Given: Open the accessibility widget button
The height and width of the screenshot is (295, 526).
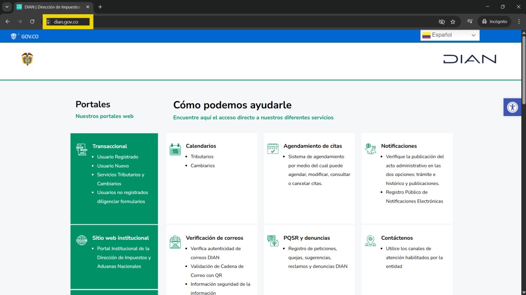Looking at the screenshot, I should pyautogui.click(x=512, y=107).
